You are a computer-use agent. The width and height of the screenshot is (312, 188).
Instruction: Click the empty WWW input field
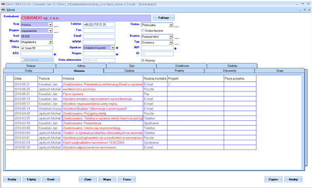(x=99, y=42)
